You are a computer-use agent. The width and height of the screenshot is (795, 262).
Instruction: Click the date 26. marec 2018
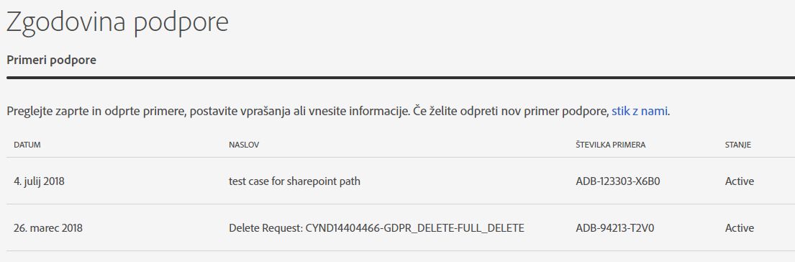[x=48, y=228]
